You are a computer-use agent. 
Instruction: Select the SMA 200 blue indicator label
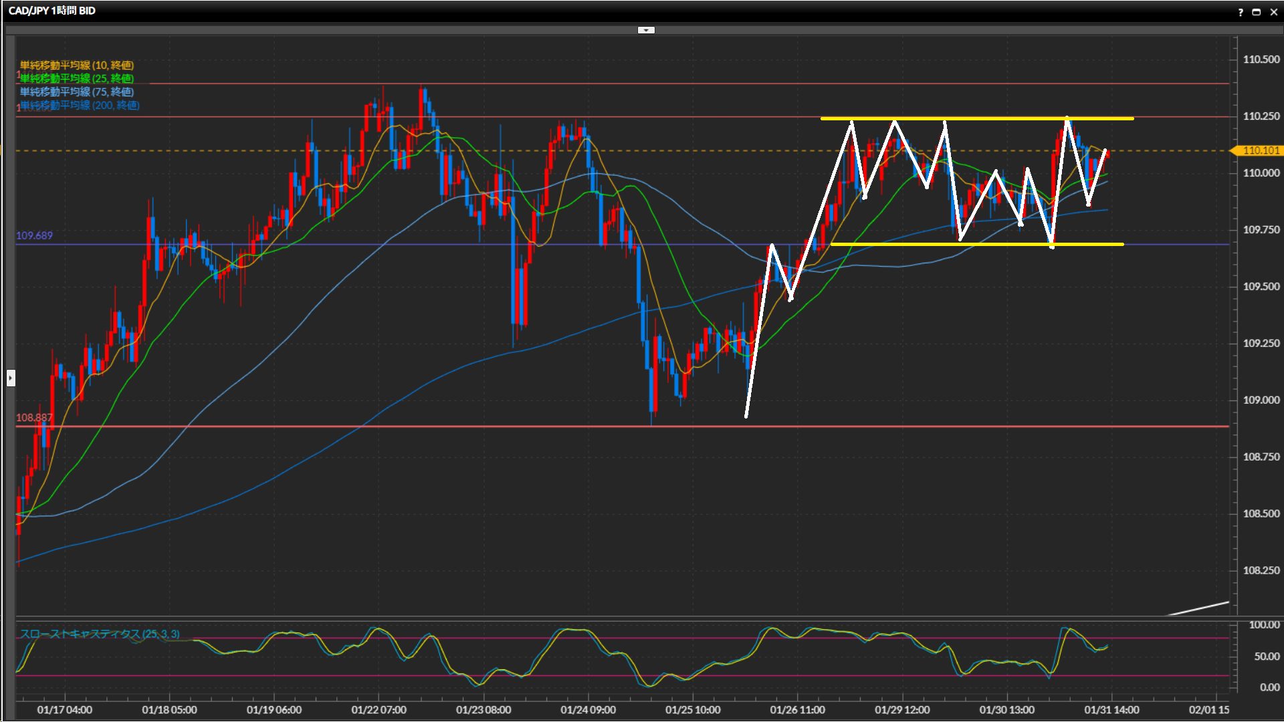(80, 105)
